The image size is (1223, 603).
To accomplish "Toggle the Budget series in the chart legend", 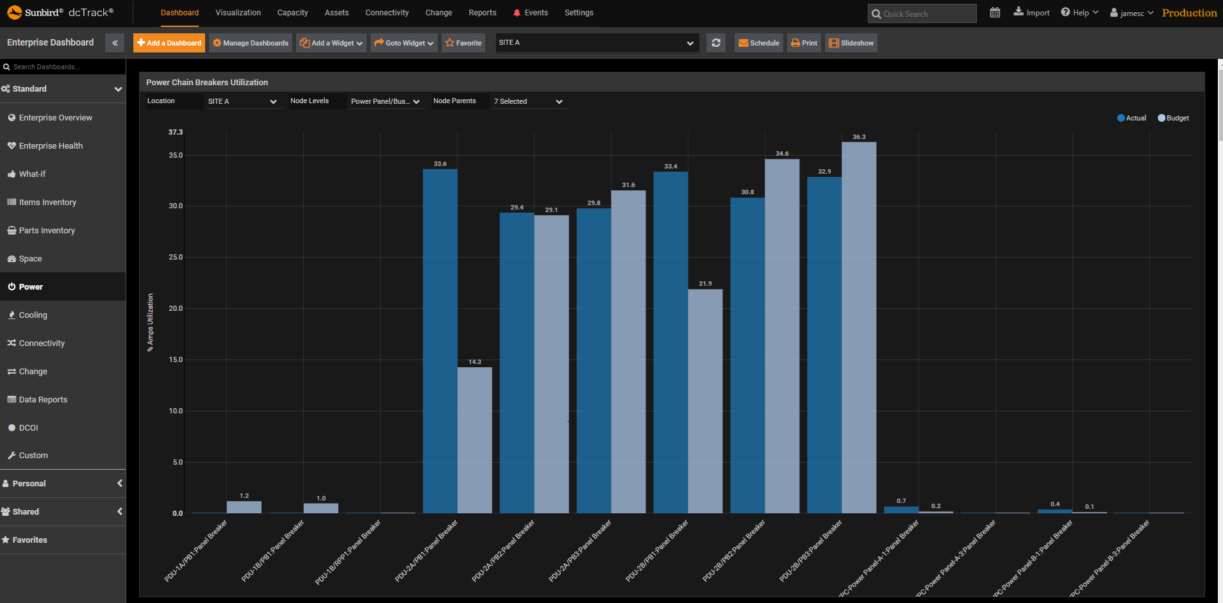I will [x=1173, y=118].
